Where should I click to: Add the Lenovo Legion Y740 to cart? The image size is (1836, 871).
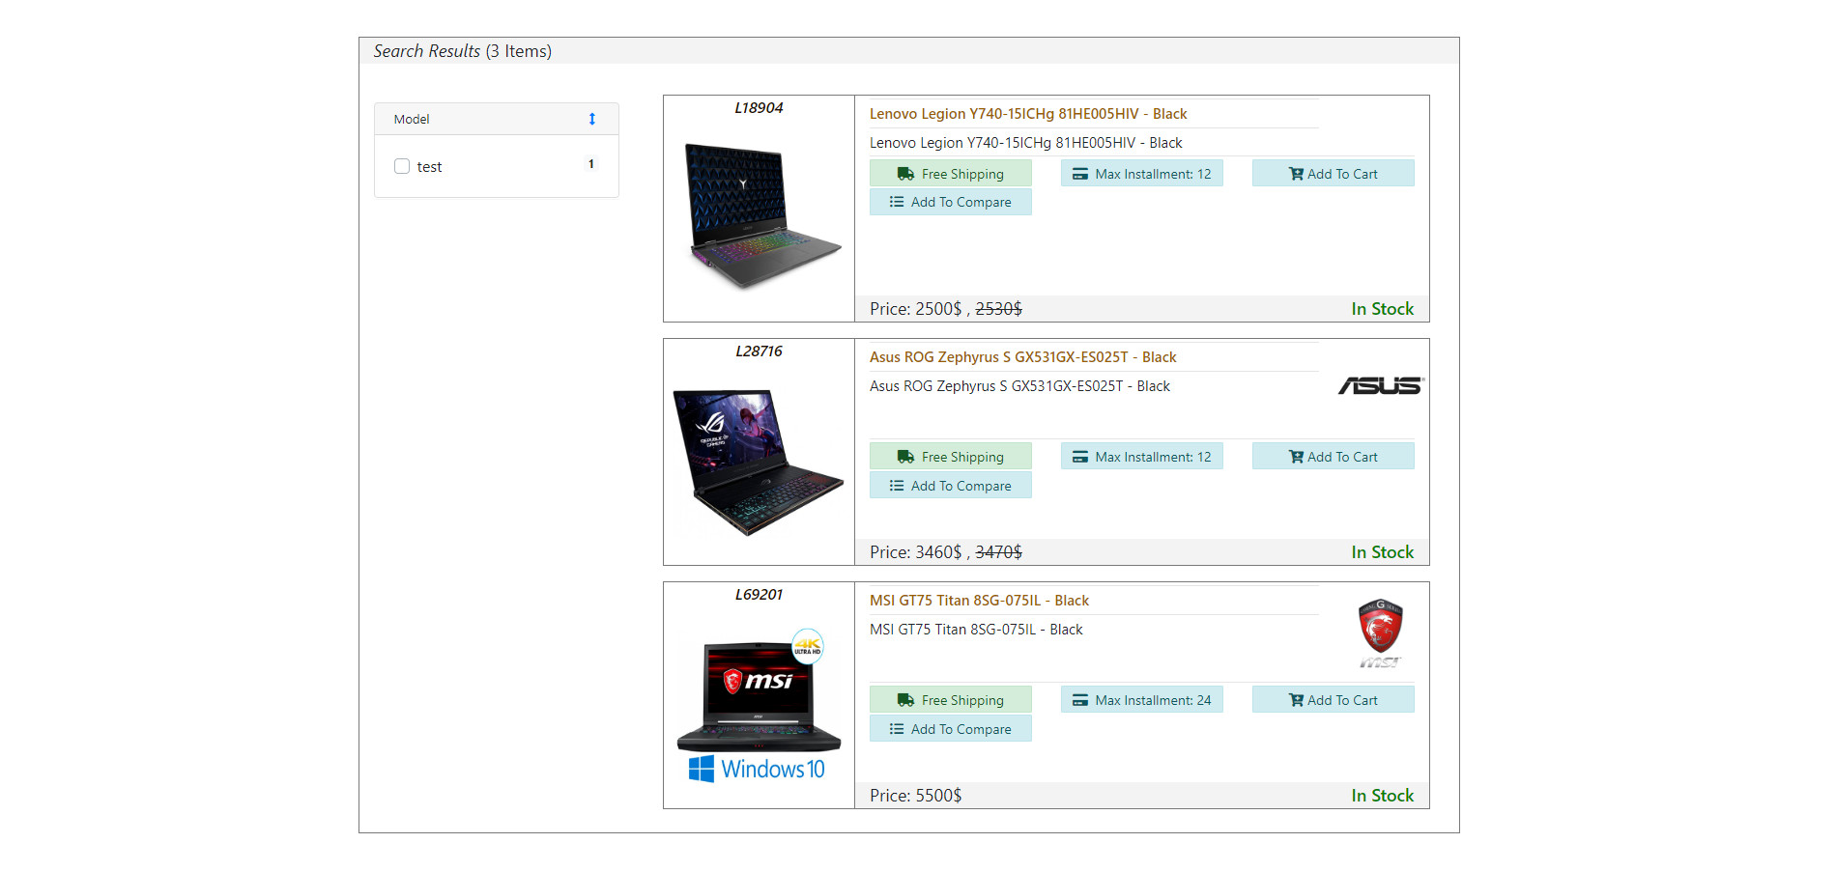[x=1334, y=174]
